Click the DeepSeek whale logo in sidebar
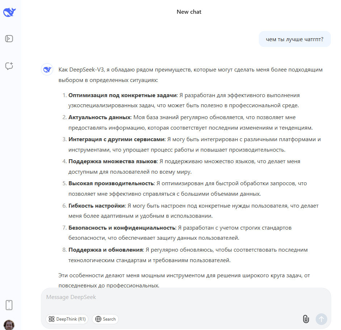This screenshot has height=330, width=341. (x=9, y=12)
